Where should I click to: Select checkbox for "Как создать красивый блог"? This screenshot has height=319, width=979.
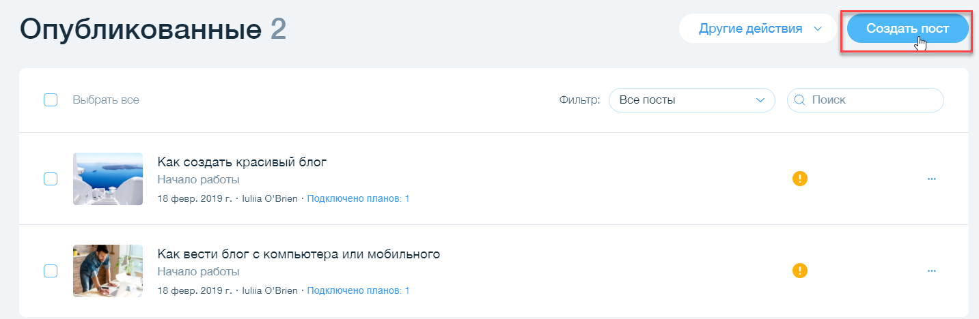51,179
